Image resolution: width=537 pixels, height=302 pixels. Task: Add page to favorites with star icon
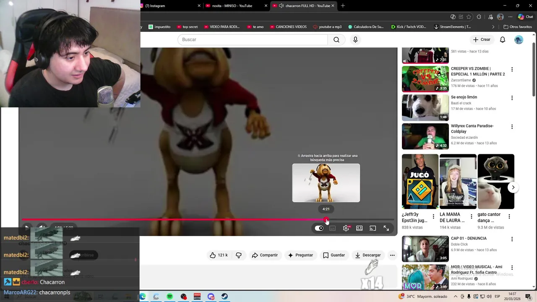point(469,17)
